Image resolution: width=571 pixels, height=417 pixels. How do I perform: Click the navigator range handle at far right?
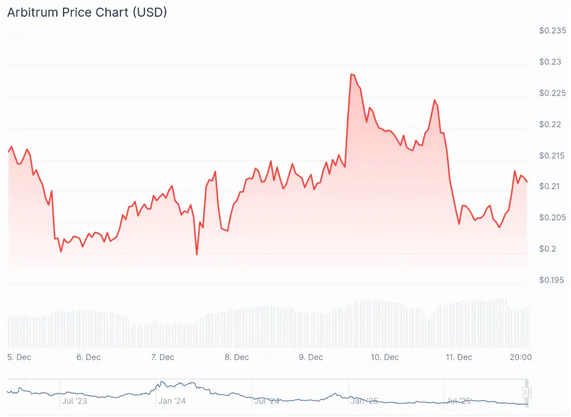526,392
